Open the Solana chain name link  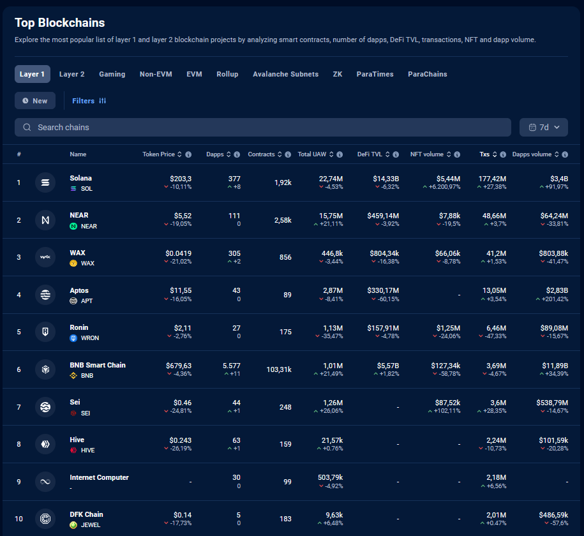point(81,178)
